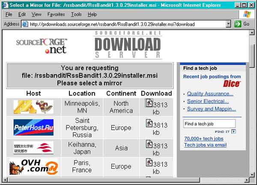Expand the Address bar dropdown arrow
This screenshot has height=185, width=257.
228,24
